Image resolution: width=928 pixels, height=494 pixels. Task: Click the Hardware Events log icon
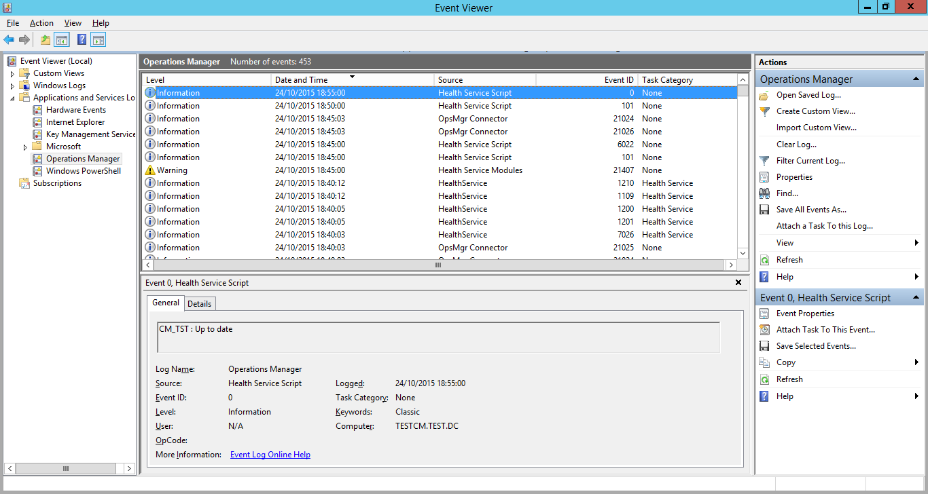click(x=38, y=110)
